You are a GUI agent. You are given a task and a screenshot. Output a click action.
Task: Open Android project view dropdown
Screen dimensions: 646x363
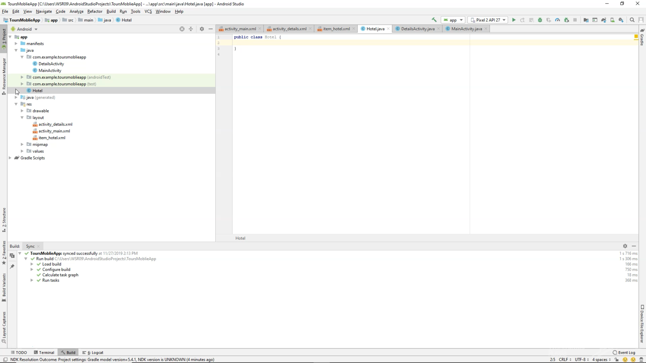(x=25, y=29)
